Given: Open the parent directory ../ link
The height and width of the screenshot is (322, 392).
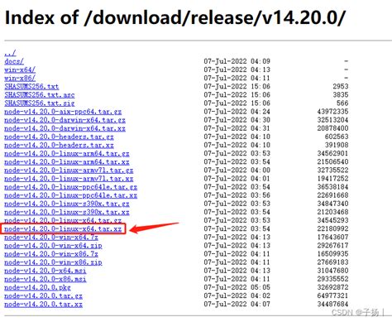Looking at the screenshot, I should (x=10, y=53).
